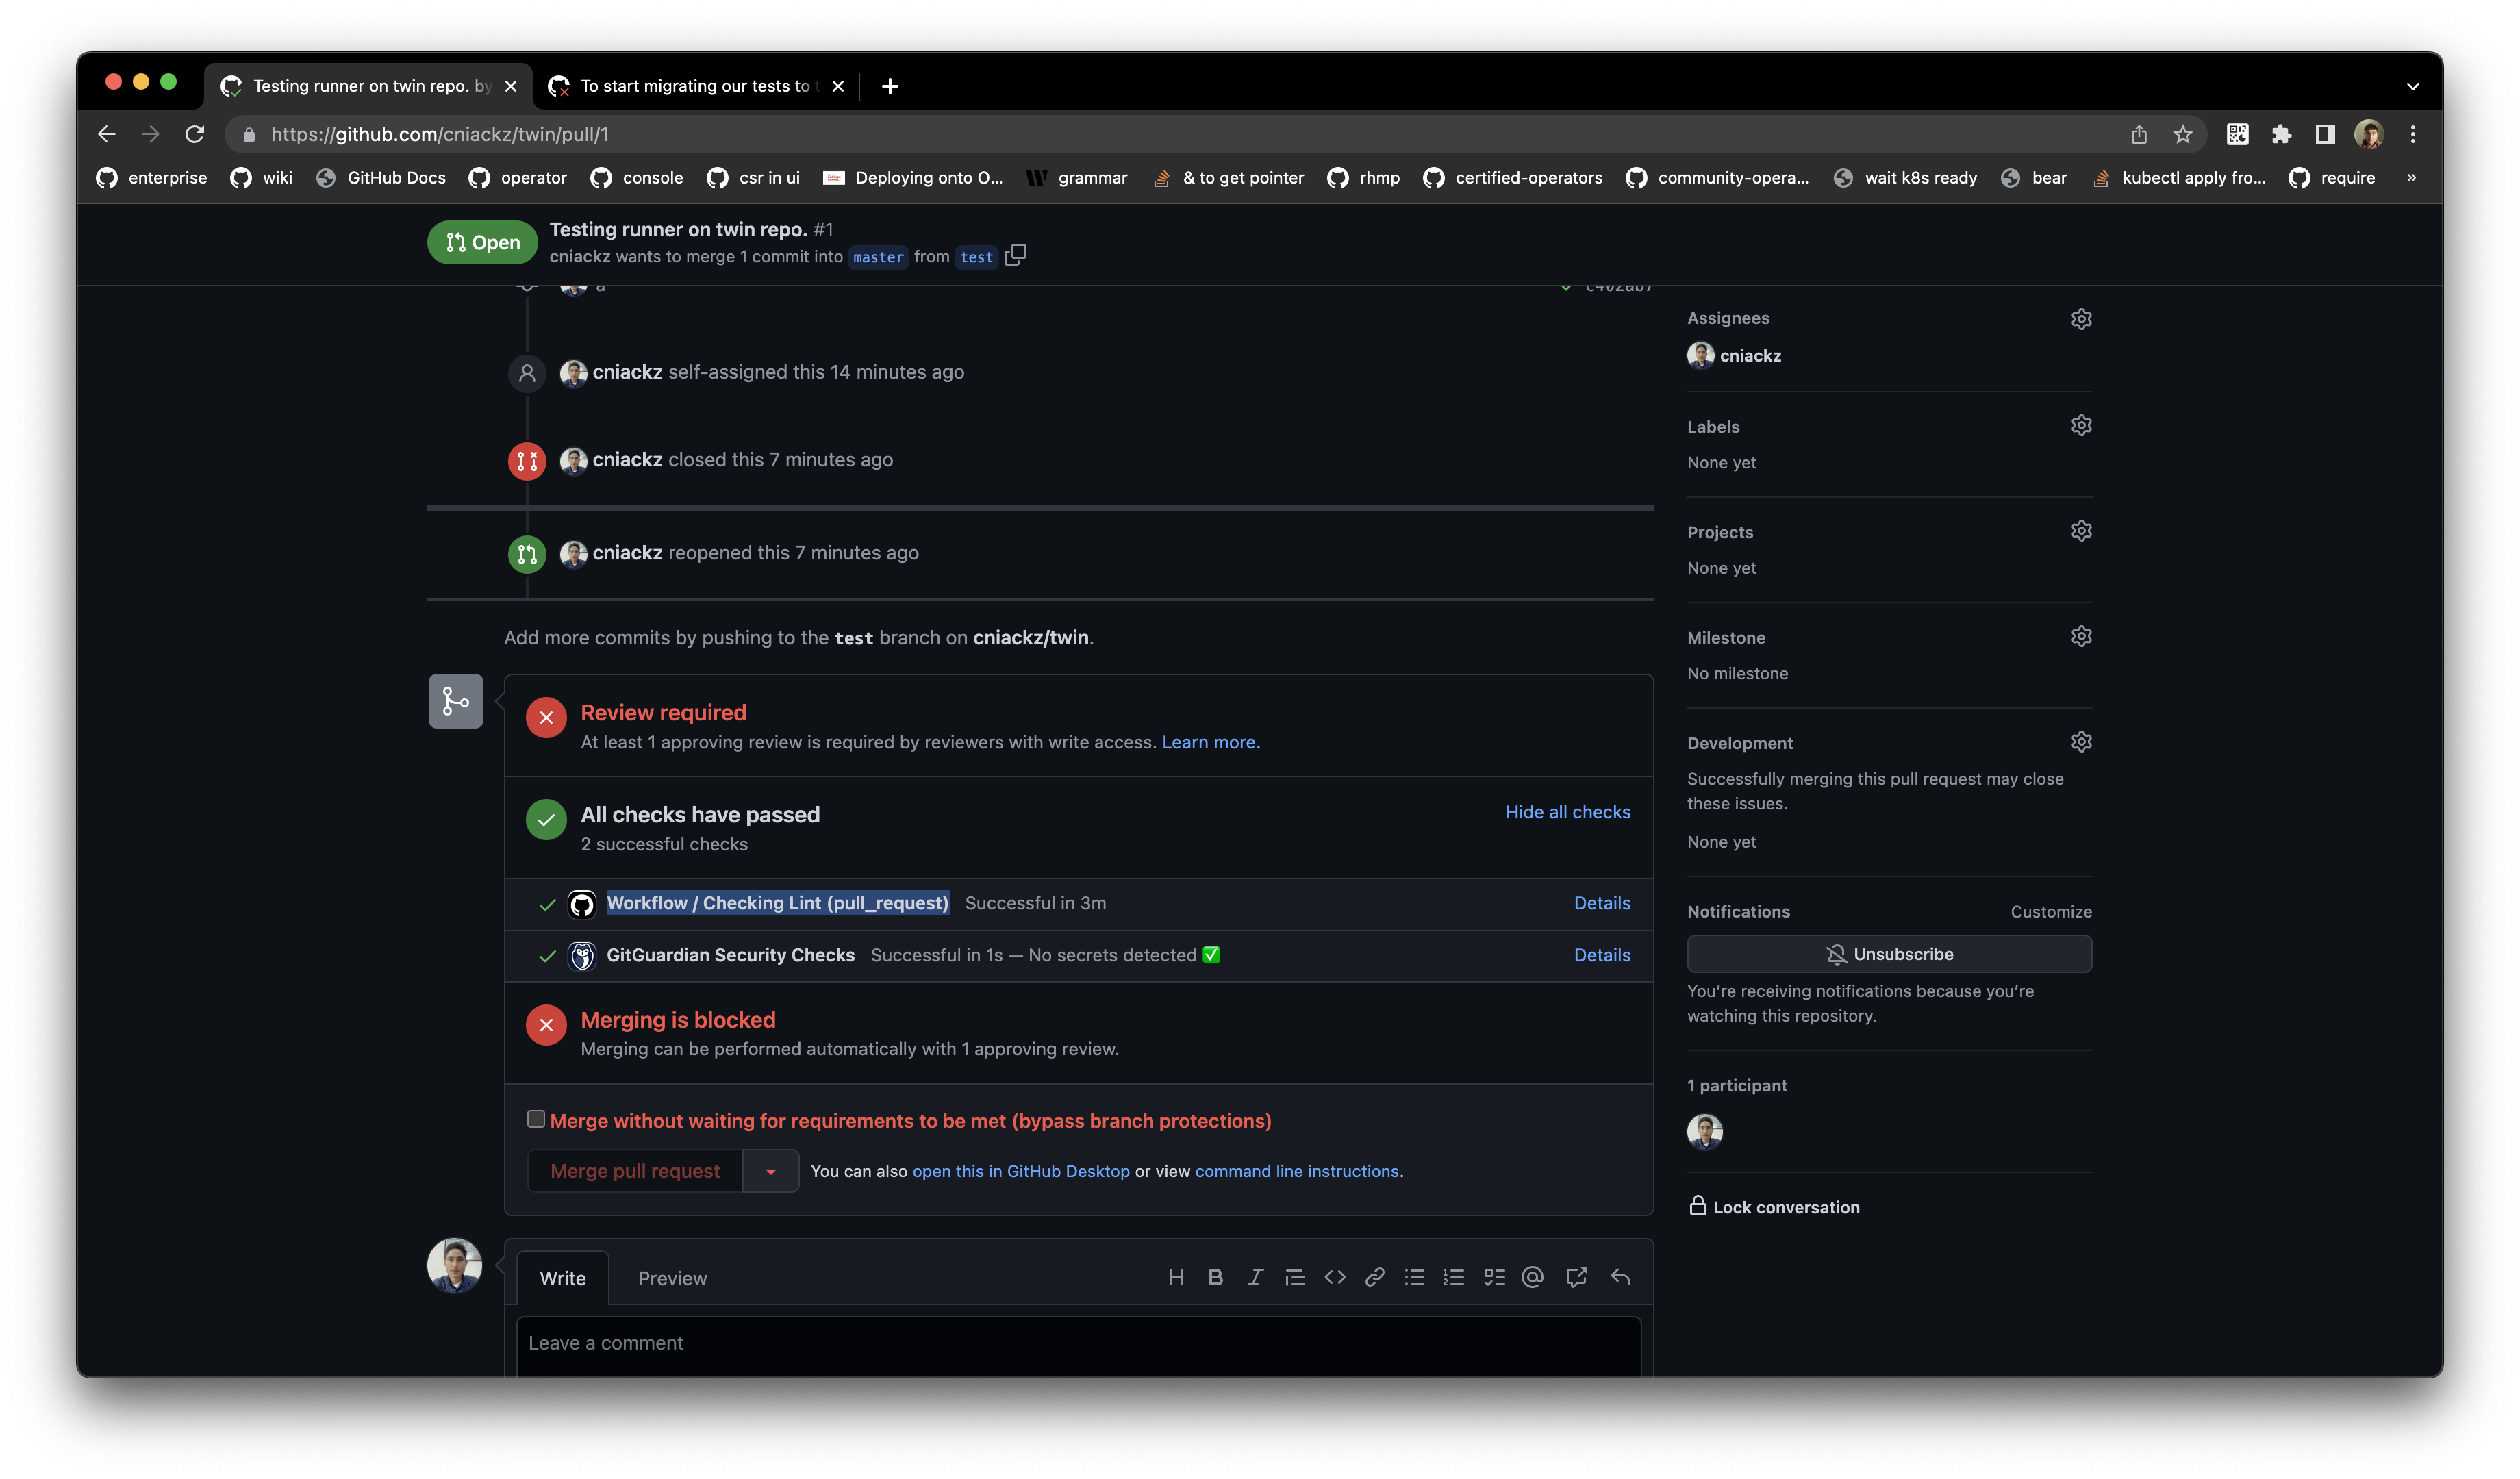2520x1479 pixels.
Task: Click the Bold formatting icon
Action: point(1215,1277)
